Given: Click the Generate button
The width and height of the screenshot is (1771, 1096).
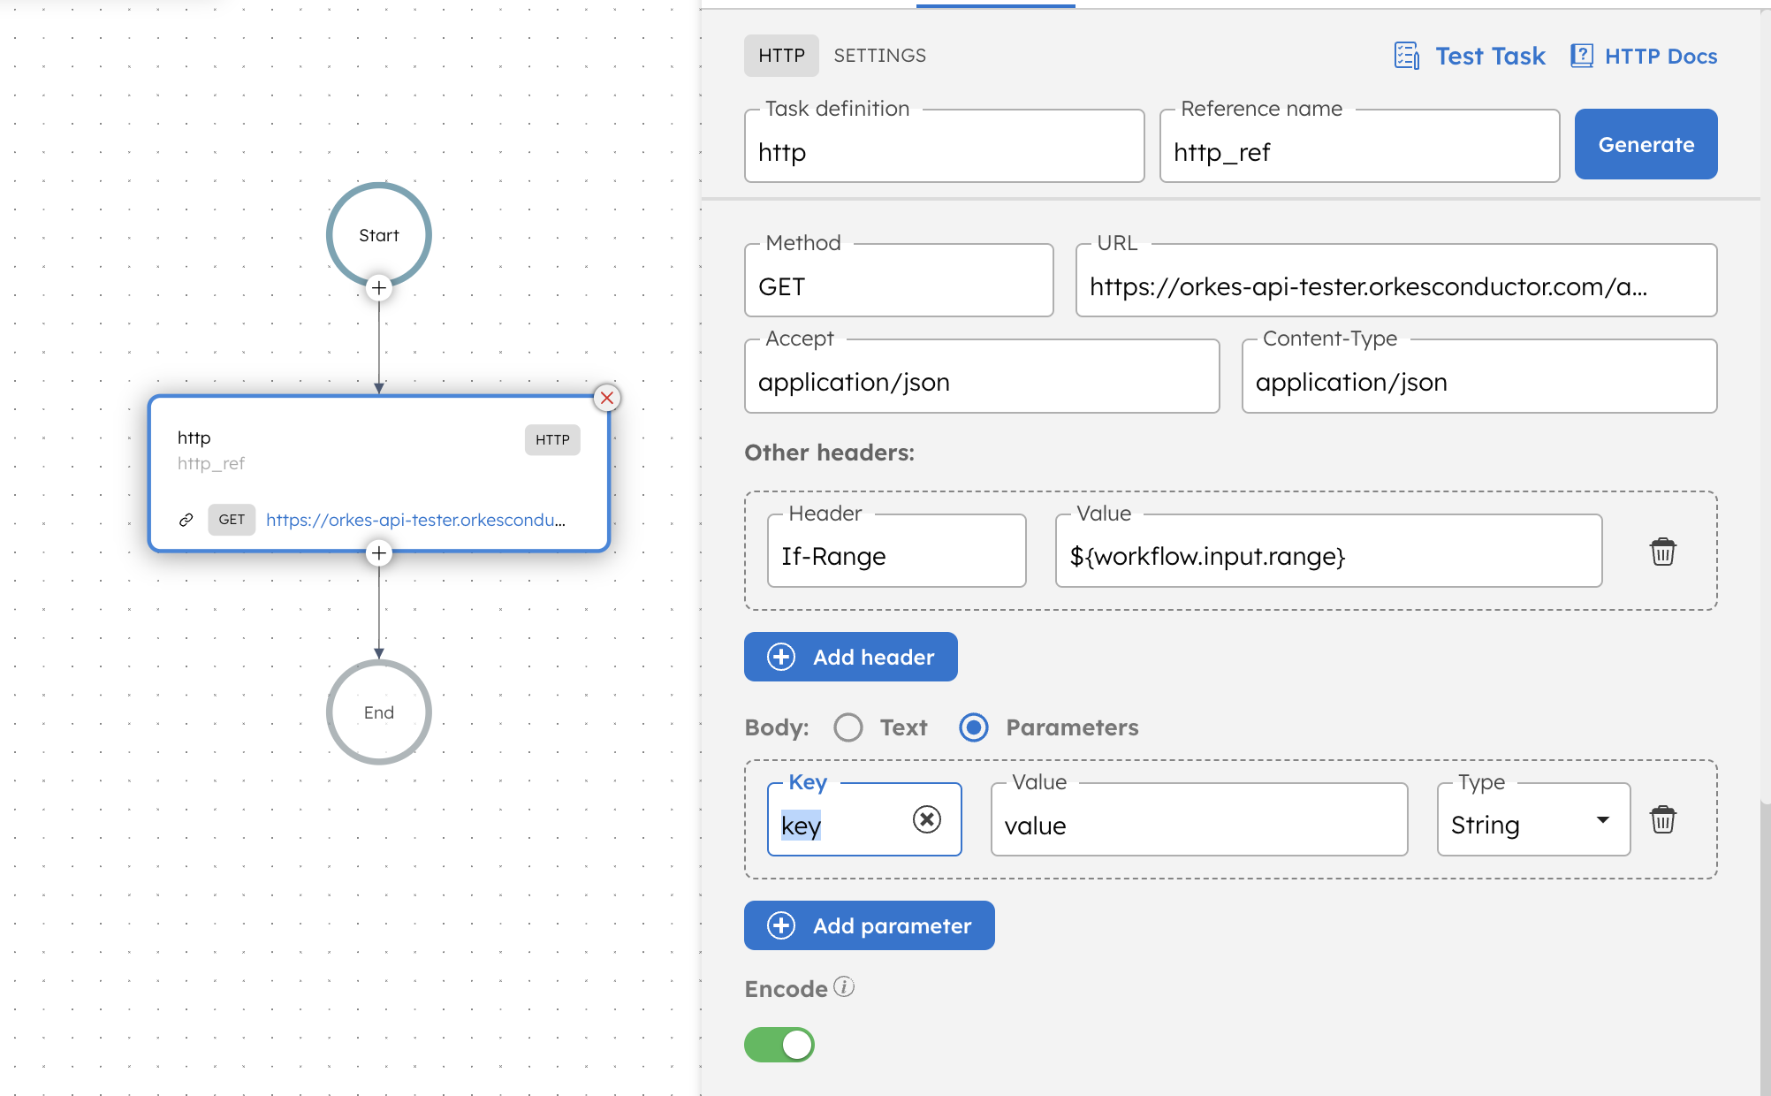Looking at the screenshot, I should (1646, 144).
